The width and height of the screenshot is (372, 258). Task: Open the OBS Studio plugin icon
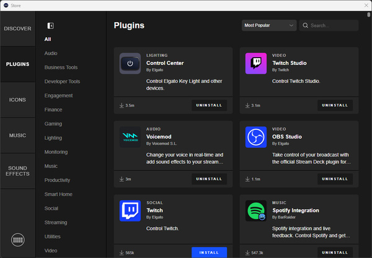(x=255, y=137)
